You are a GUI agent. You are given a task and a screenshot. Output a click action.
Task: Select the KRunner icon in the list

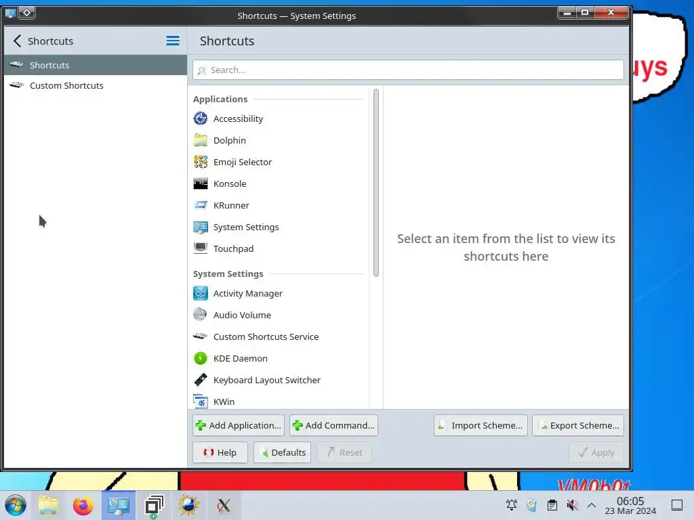[x=201, y=205]
